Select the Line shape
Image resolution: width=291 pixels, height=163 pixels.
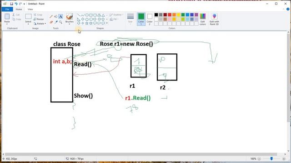coord(79,15)
